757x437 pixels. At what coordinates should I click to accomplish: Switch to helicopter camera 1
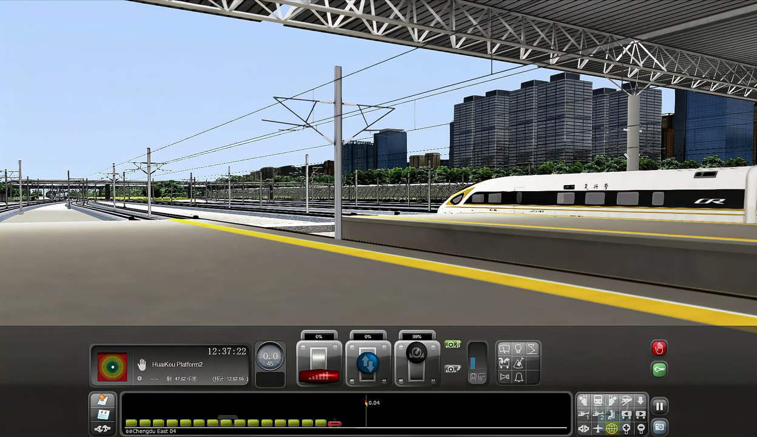click(x=584, y=415)
